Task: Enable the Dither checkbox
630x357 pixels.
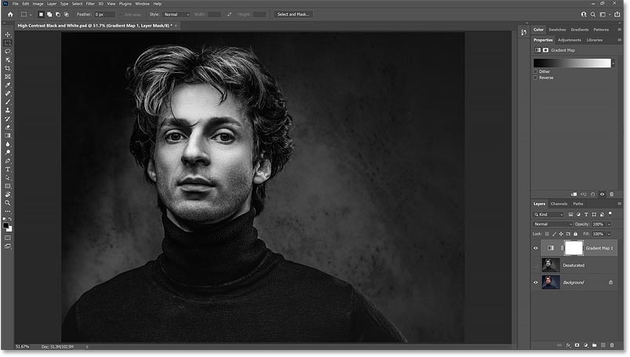Action: [536, 71]
